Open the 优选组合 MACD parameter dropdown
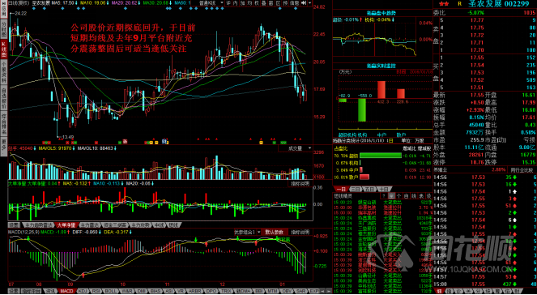This screenshot has width=537, height=295. [247, 232]
